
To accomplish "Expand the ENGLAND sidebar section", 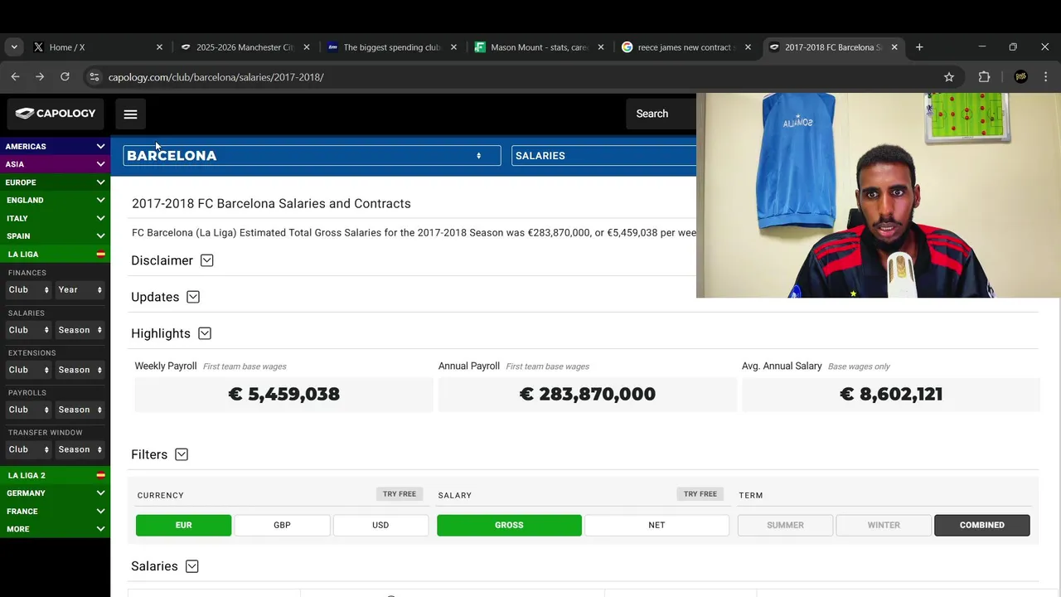I will [55, 200].
